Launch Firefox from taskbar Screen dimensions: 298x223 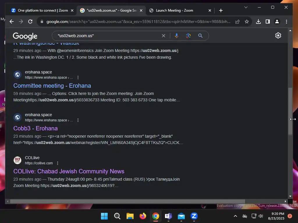pyautogui.click(x=143, y=216)
